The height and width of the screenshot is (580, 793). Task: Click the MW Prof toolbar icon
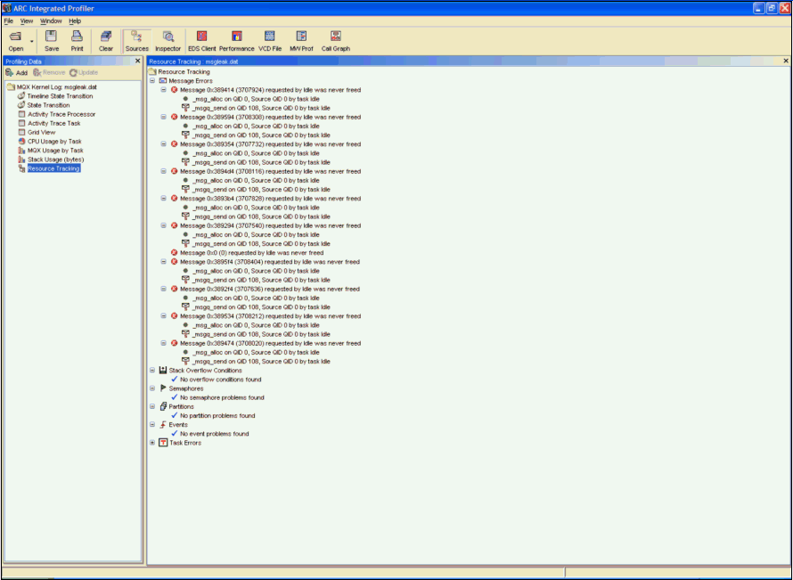301,40
